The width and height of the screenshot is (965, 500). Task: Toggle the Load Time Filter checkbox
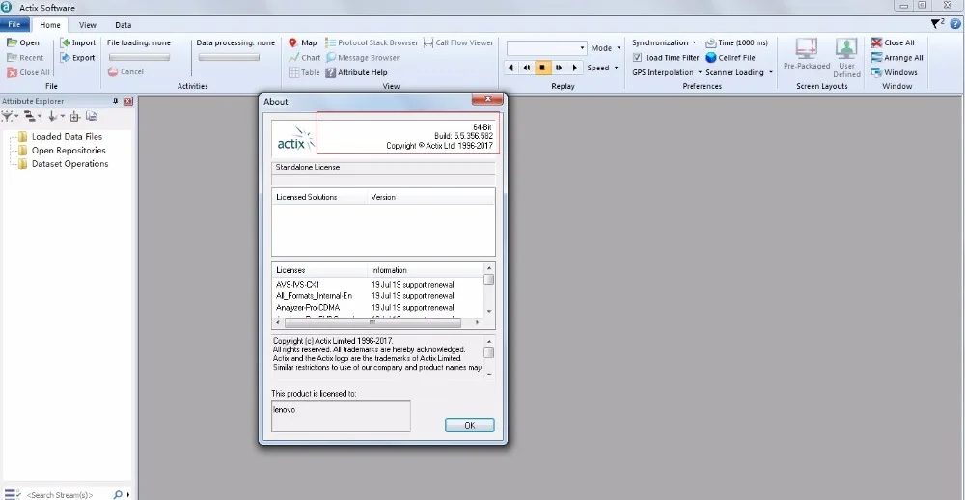638,57
